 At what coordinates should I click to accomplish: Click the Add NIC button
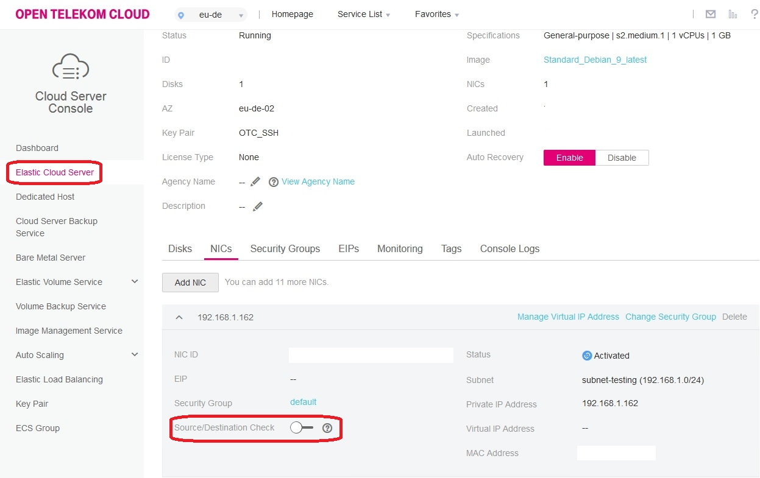[190, 283]
